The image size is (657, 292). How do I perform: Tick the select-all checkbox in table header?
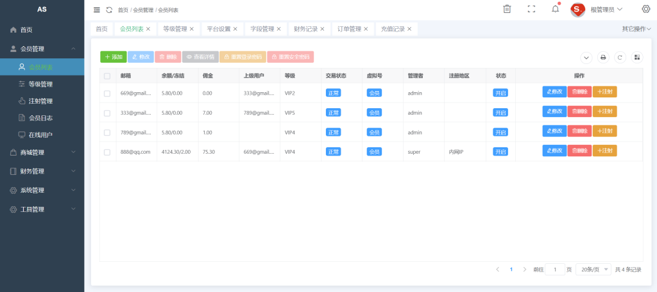tap(107, 76)
